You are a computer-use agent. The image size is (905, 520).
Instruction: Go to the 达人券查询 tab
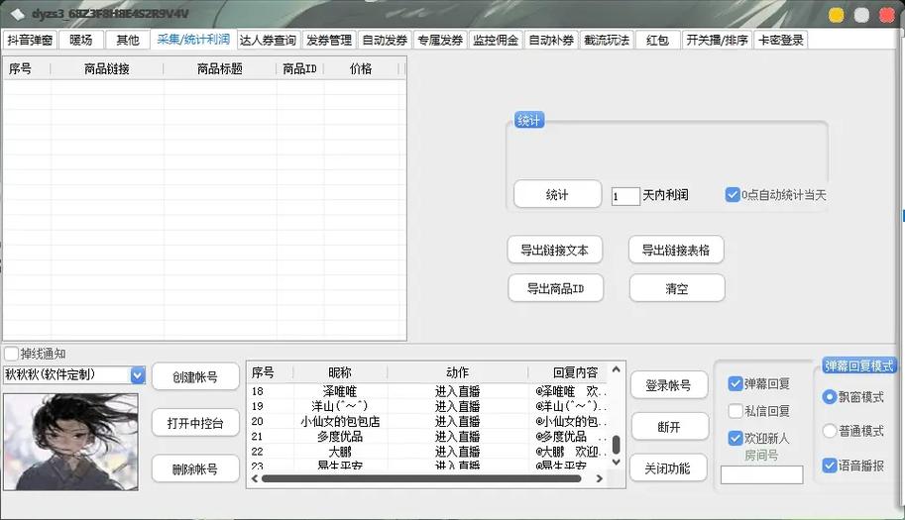(x=268, y=40)
